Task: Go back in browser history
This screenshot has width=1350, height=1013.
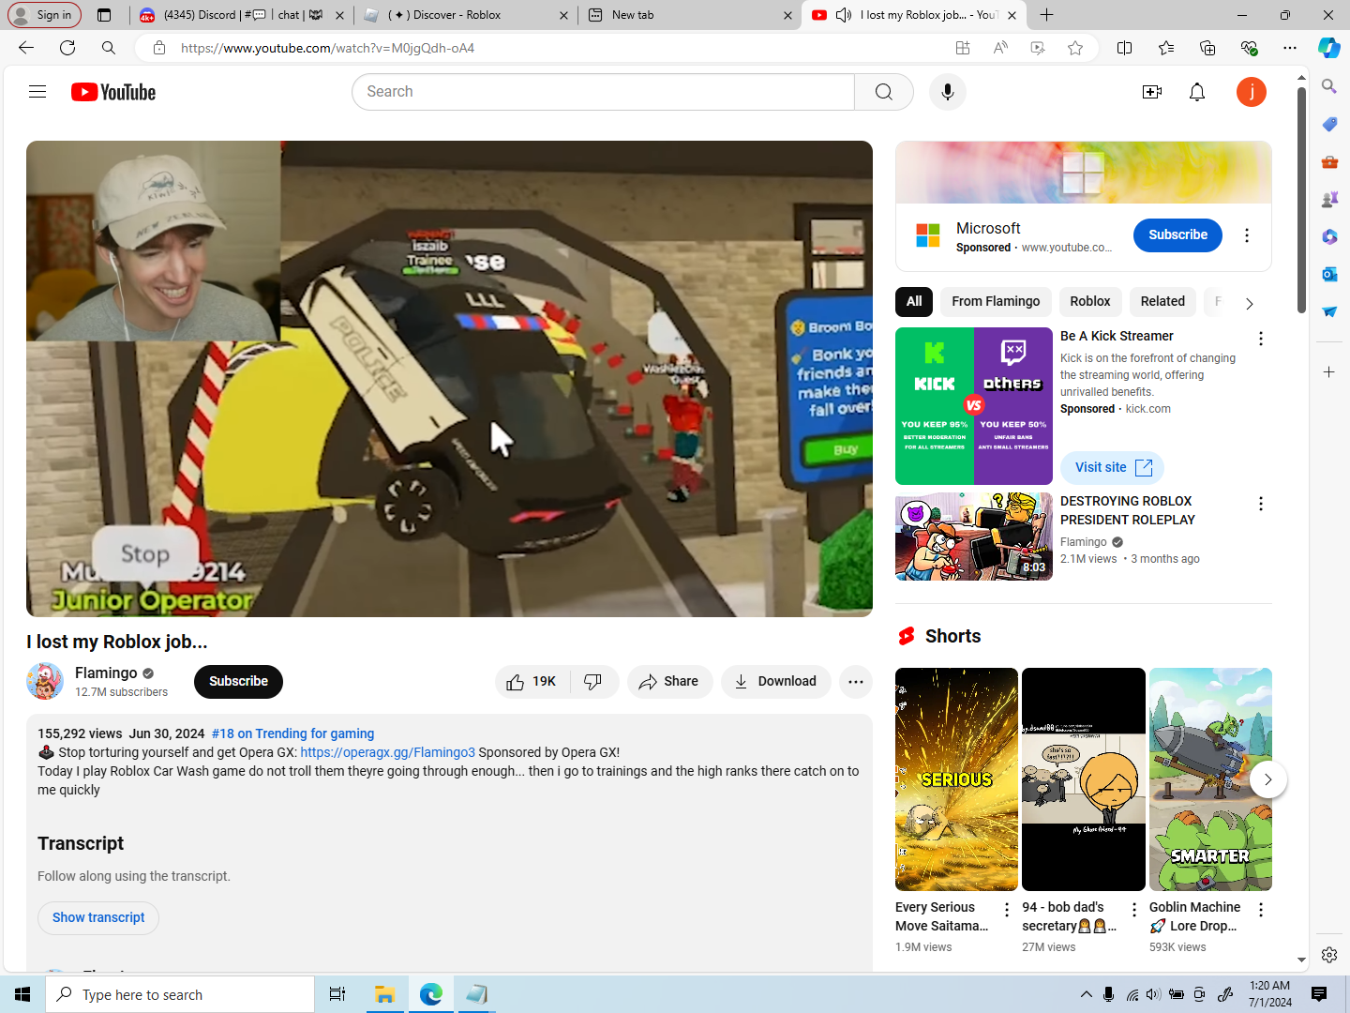Action: point(26,48)
